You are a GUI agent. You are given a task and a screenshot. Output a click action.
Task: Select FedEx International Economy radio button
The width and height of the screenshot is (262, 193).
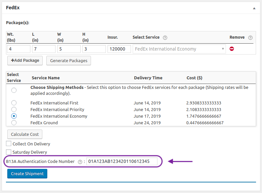click(14, 116)
